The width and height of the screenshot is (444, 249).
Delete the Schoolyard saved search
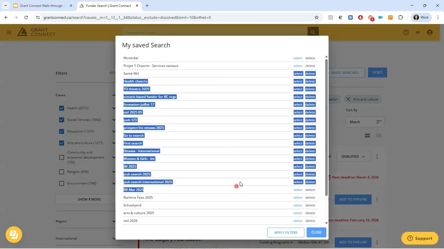310,205
